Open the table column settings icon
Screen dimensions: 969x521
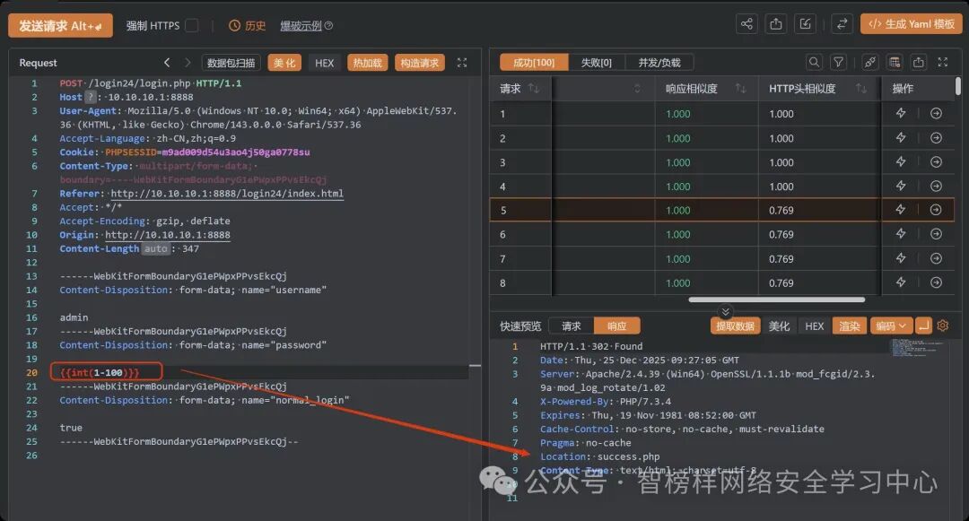pos(895,63)
